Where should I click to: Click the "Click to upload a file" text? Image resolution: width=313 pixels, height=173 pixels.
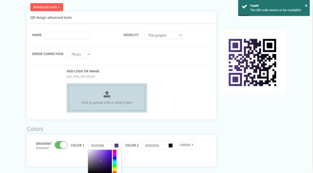pos(107,102)
